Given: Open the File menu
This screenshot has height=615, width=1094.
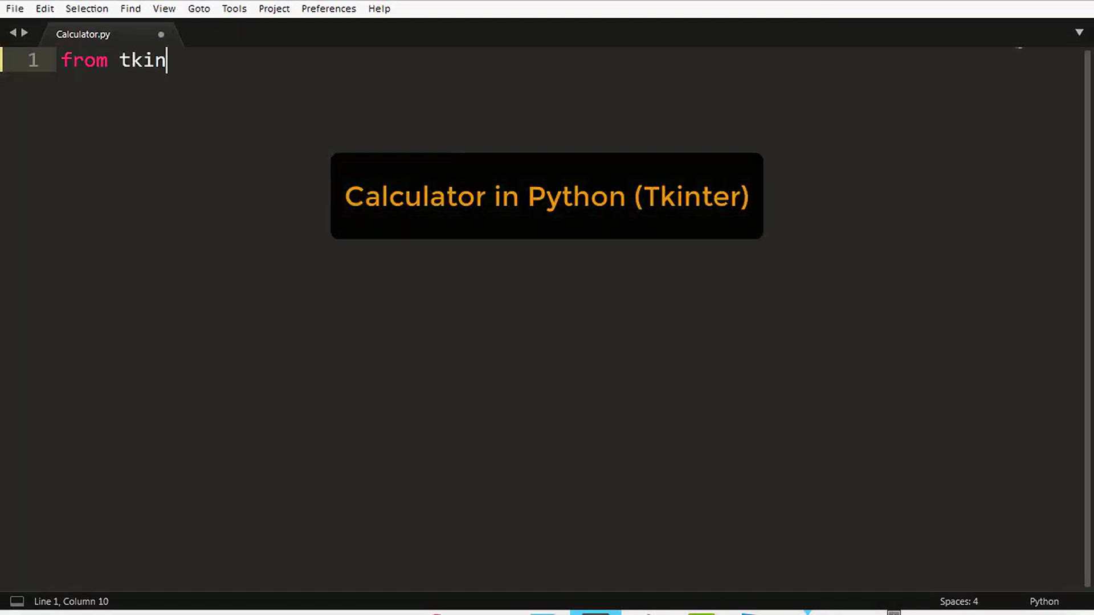Looking at the screenshot, I should (x=15, y=9).
